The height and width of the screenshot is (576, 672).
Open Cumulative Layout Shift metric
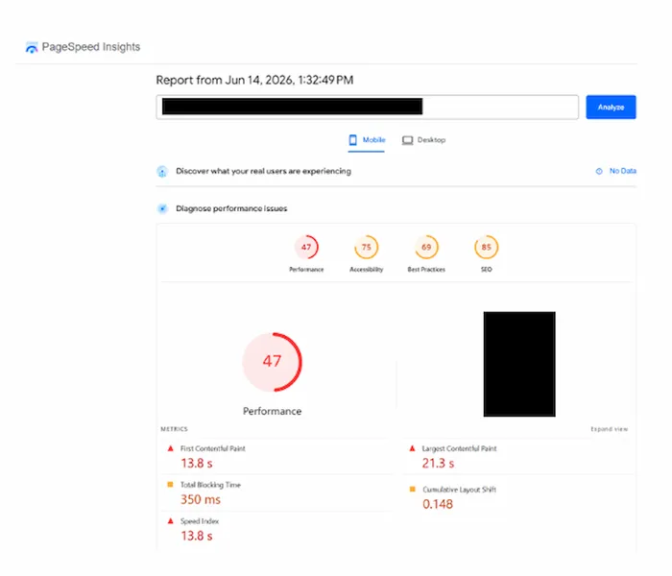pyautogui.click(x=459, y=490)
